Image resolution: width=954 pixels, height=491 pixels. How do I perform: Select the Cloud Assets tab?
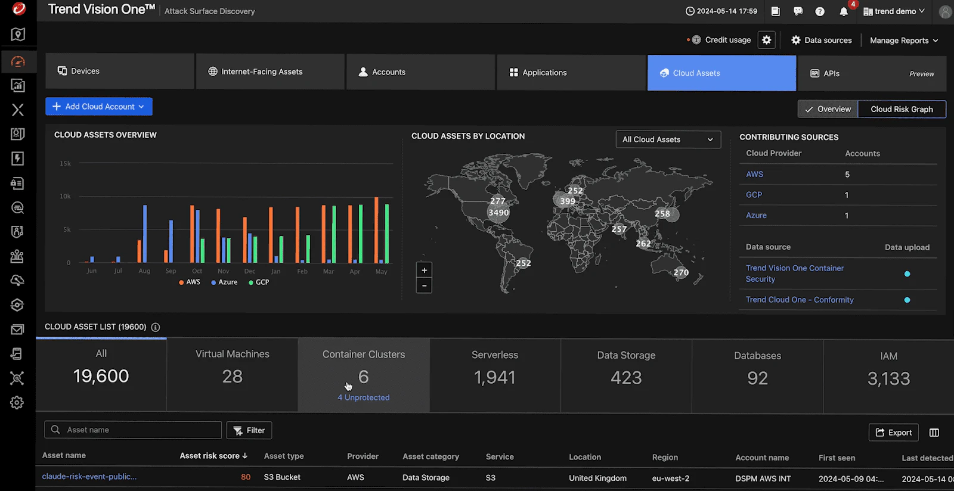(722, 73)
